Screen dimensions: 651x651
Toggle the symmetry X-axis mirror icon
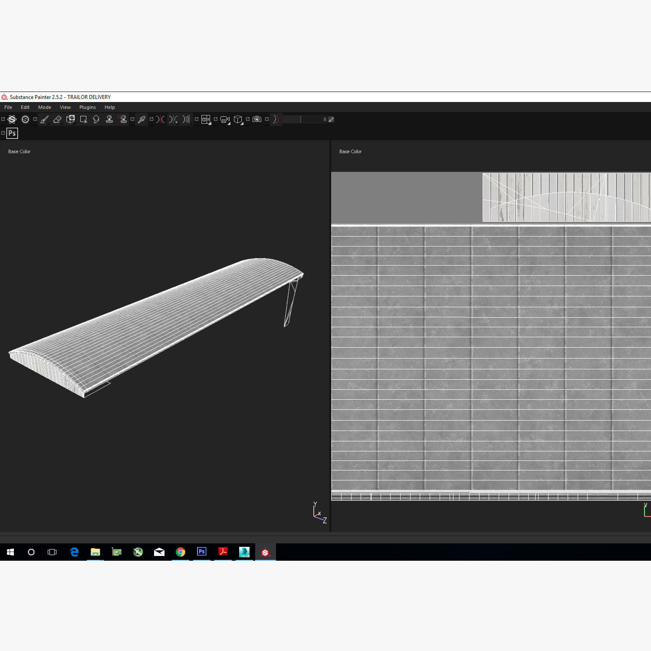(173, 119)
